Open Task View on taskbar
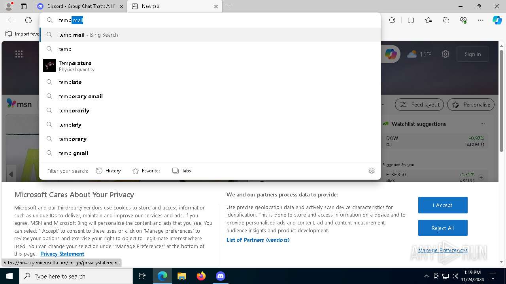 point(142,276)
